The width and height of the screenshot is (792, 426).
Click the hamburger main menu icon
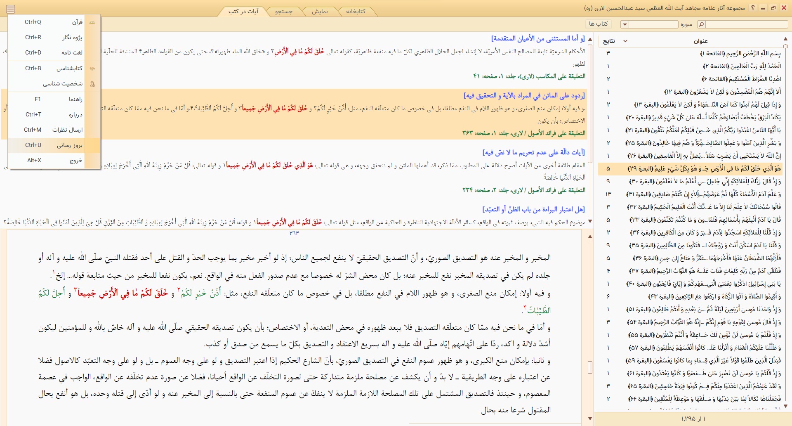11,9
